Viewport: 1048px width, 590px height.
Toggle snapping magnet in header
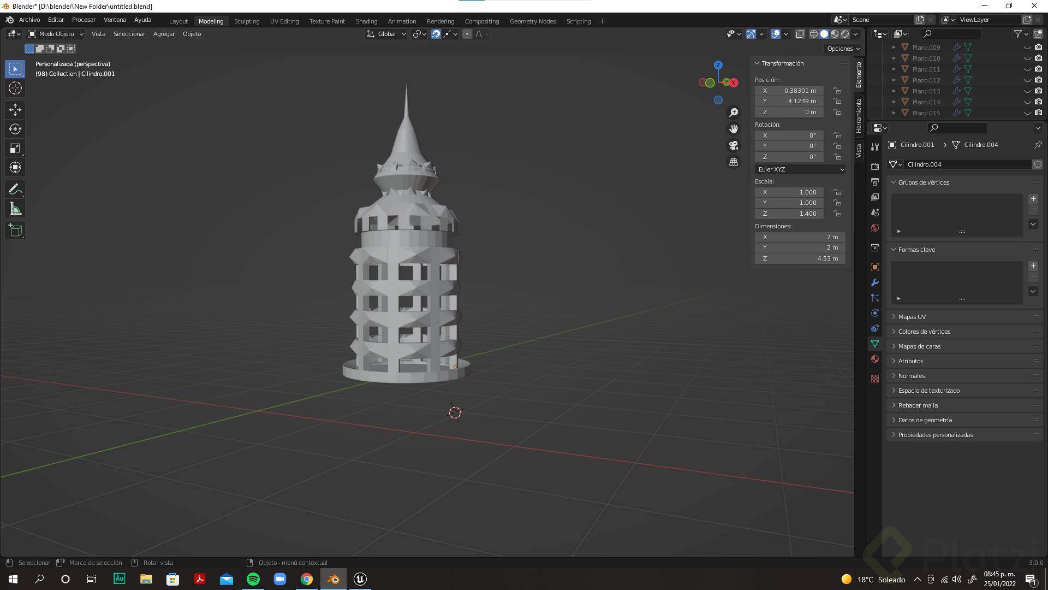coord(436,34)
